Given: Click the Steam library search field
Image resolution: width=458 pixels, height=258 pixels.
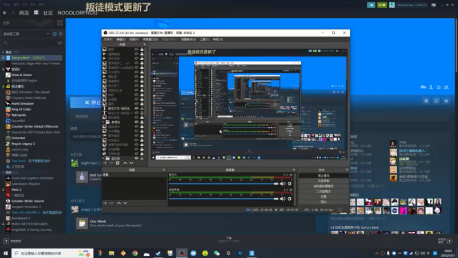Looking at the screenshot, I should point(29,43).
